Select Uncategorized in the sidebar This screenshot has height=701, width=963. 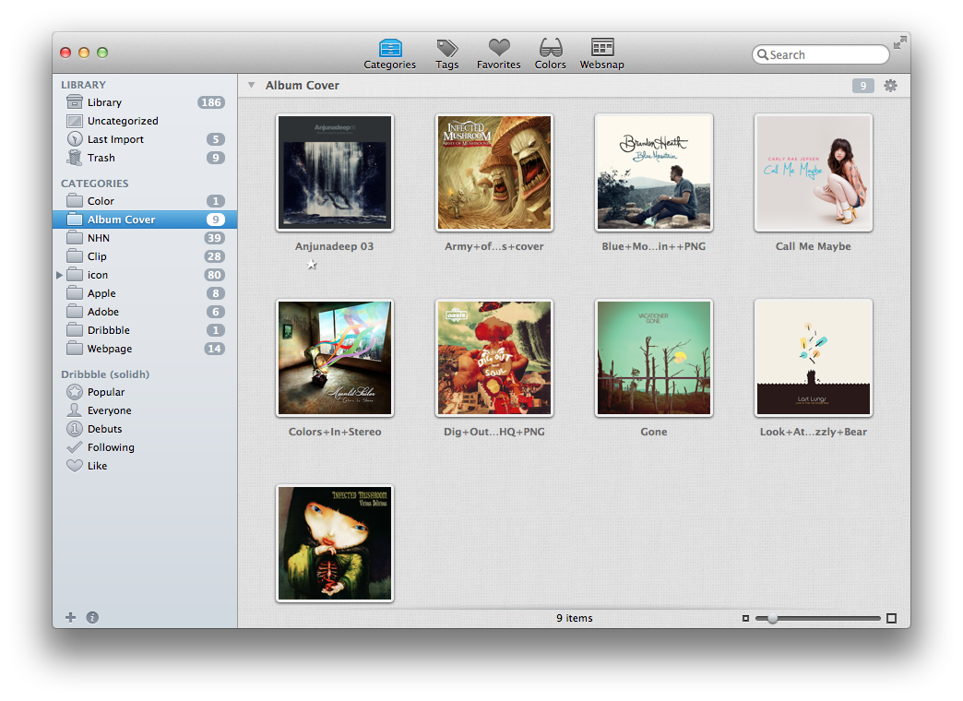(x=145, y=121)
